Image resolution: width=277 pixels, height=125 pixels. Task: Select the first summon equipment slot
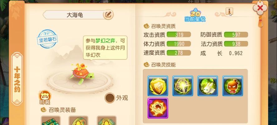[x=51, y=121]
